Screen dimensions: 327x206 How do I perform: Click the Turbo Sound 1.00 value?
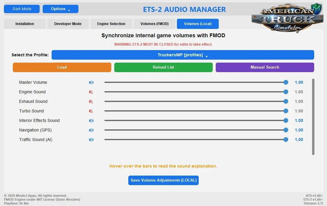(x=299, y=111)
